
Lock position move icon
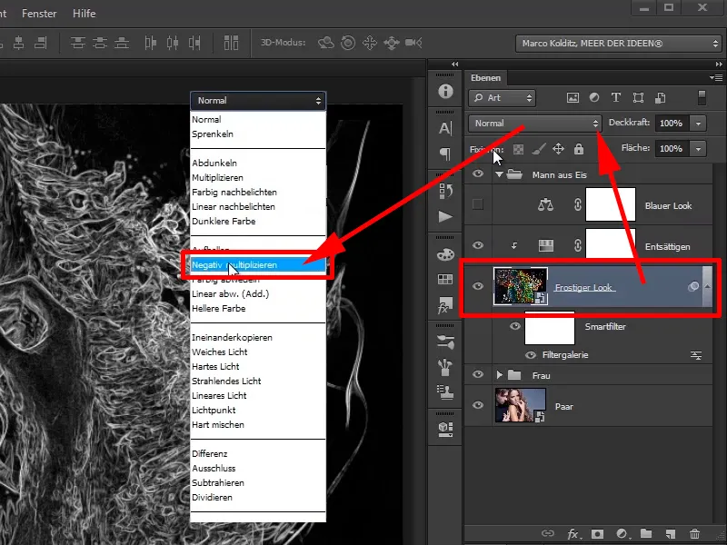[558, 149]
